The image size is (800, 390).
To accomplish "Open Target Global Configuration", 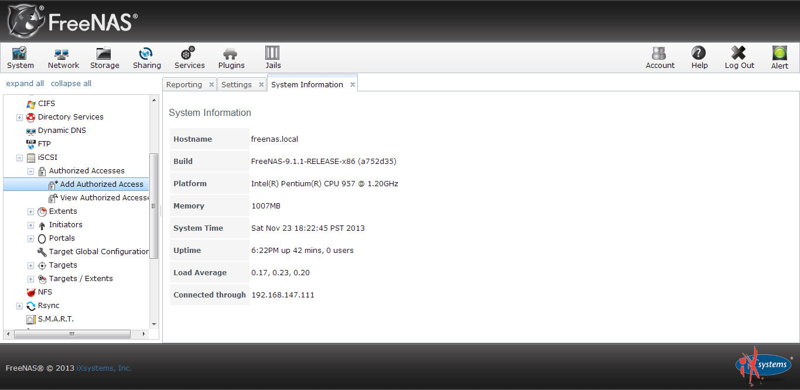I will click(100, 252).
